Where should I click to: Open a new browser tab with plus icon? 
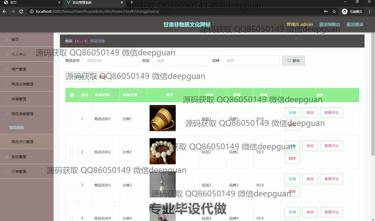[x=132, y=2]
